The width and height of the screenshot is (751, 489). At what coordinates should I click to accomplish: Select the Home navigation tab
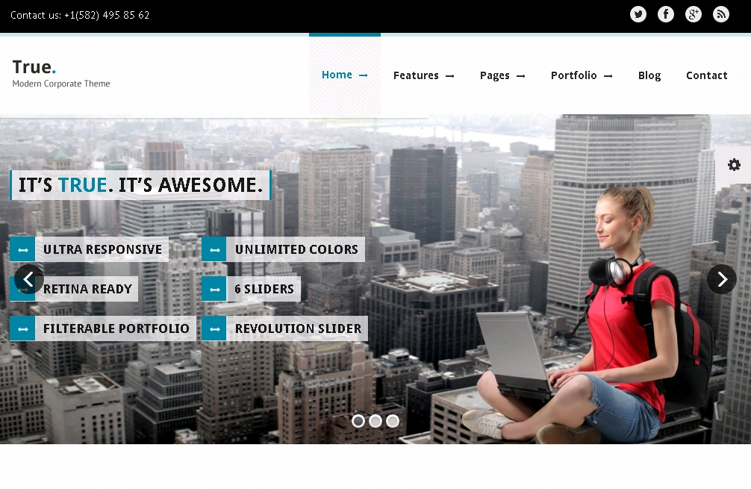tap(344, 75)
